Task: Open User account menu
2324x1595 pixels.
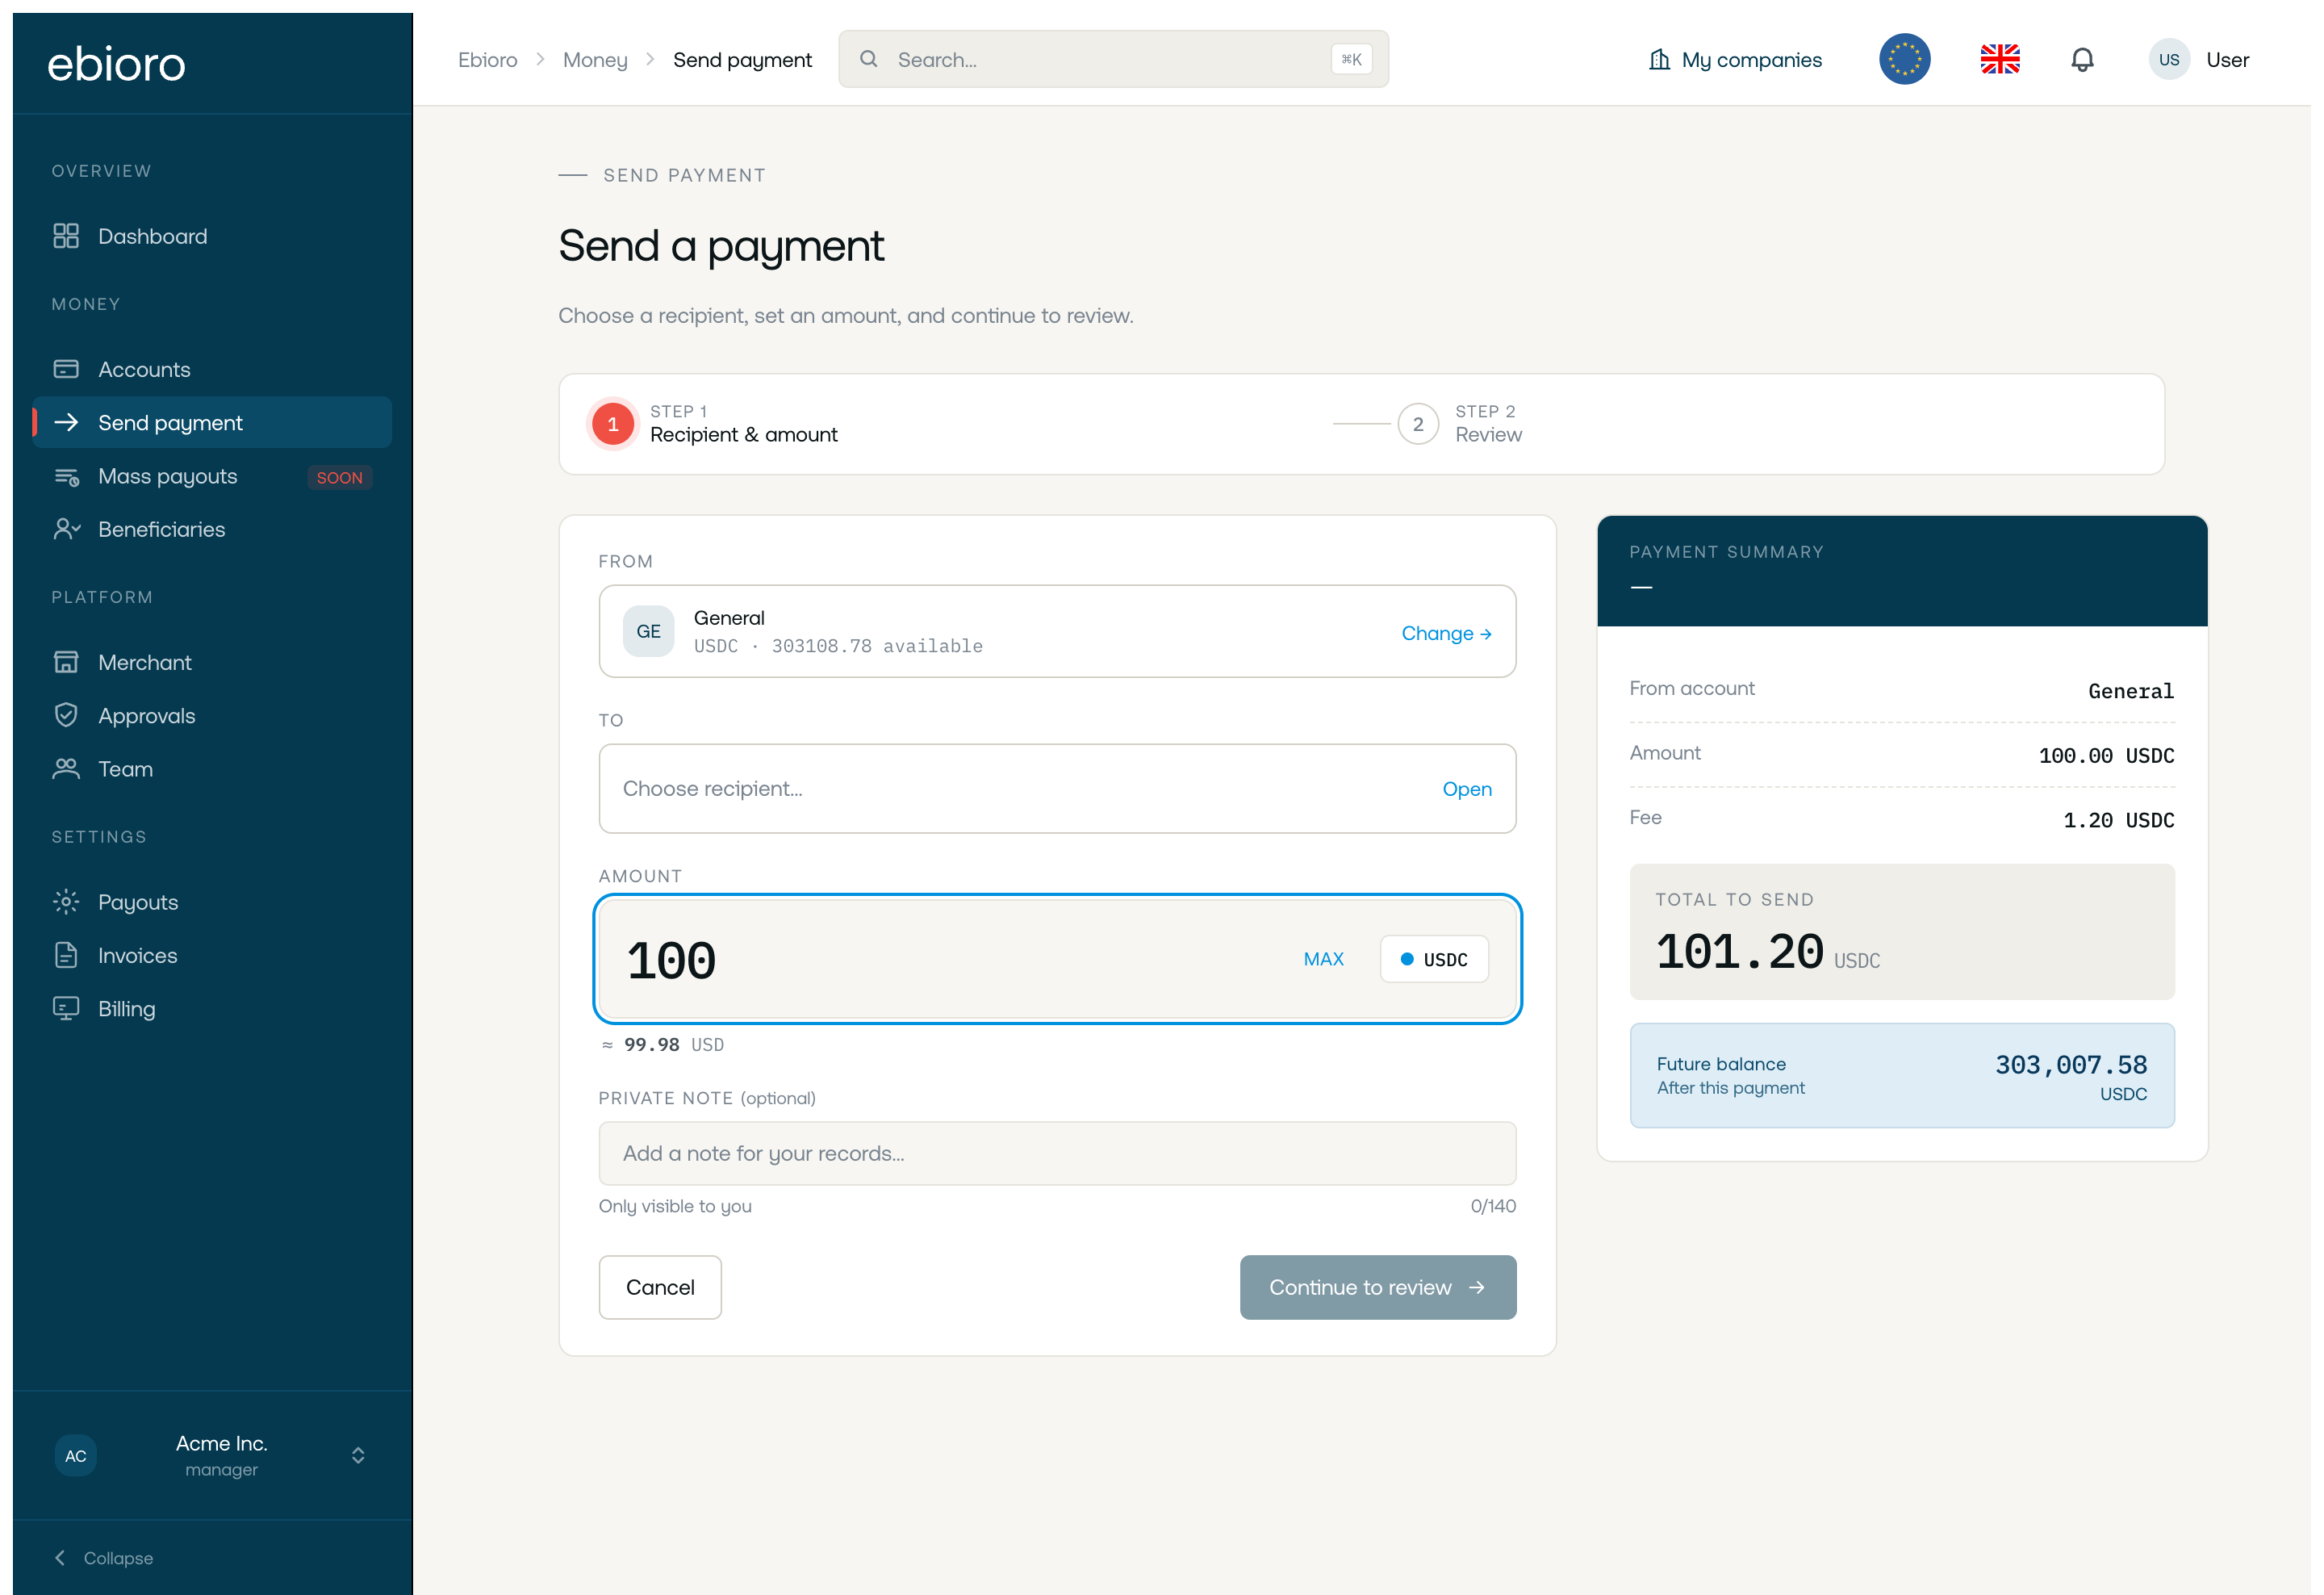Action: (2199, 59)
